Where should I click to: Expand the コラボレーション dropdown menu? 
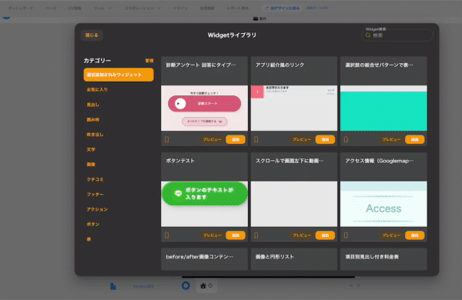(142, 8)
